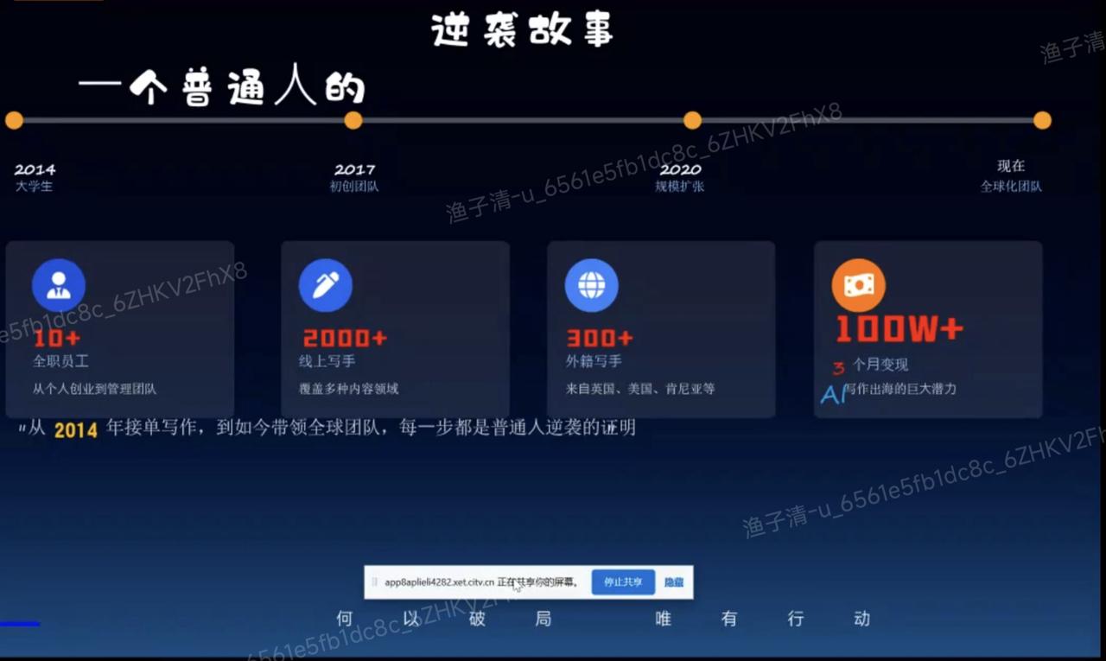Click the yellow 2014 in the quote

[x=76, y=429]
